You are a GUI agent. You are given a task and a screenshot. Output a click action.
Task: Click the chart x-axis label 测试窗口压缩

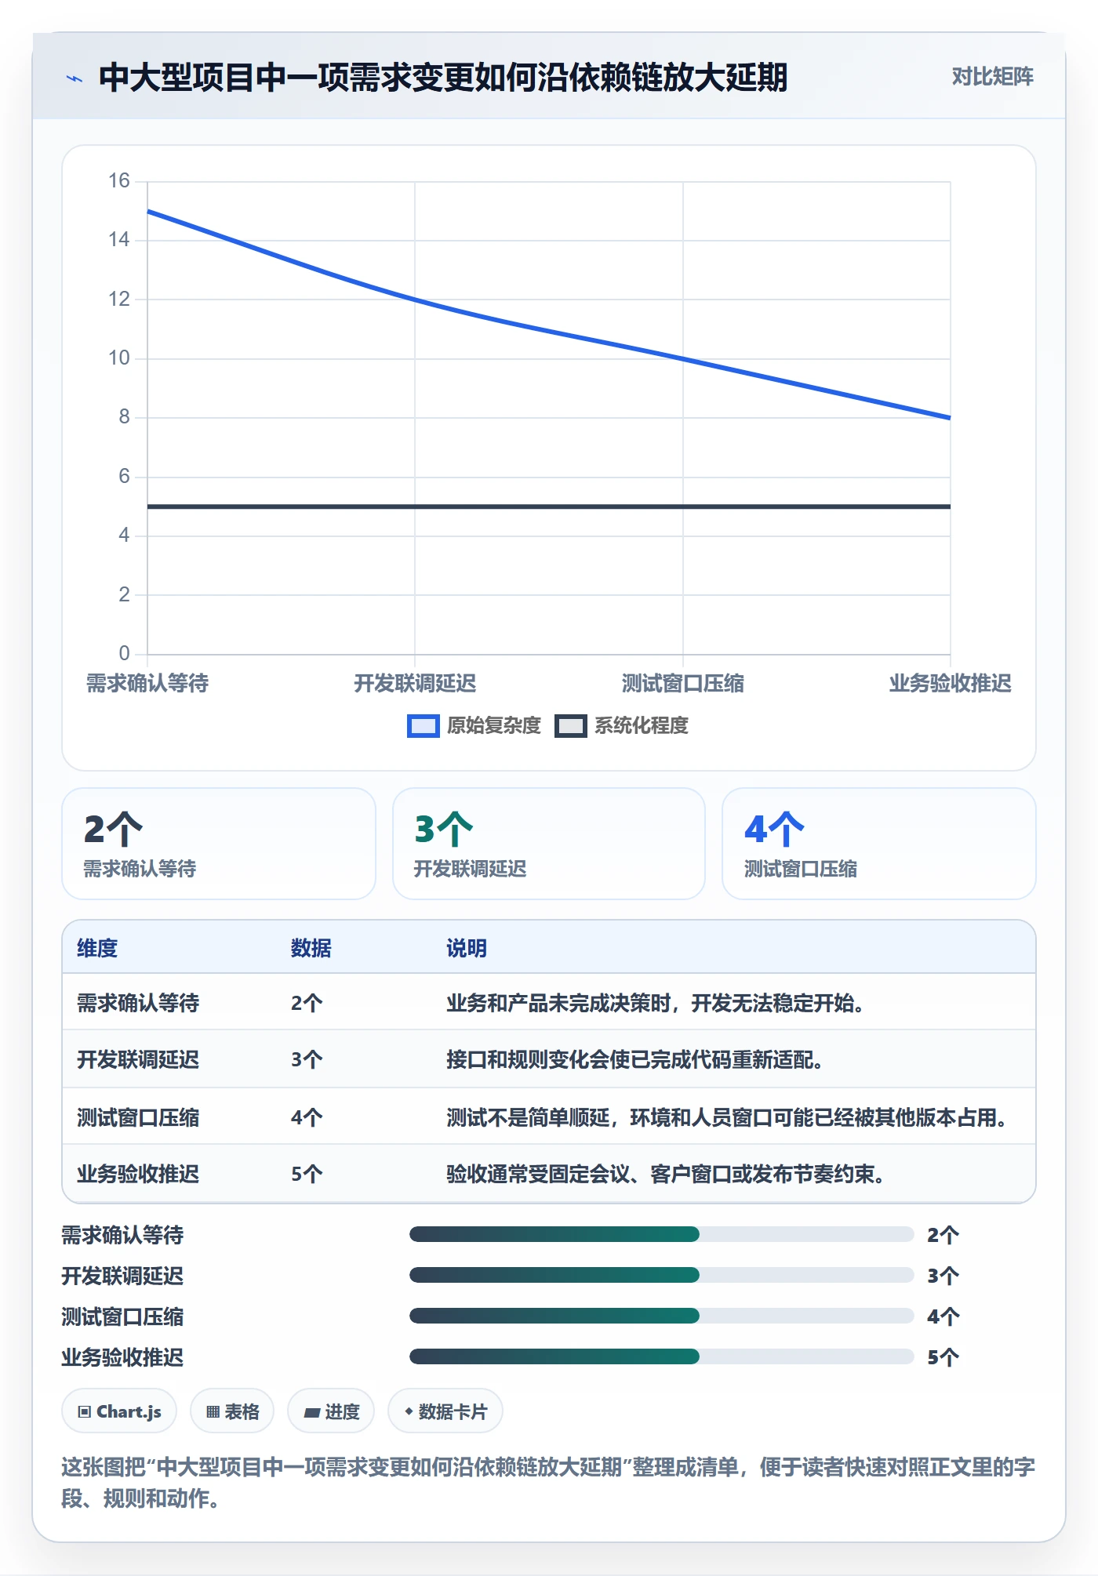pyautogui.click(x=683, y=684)
